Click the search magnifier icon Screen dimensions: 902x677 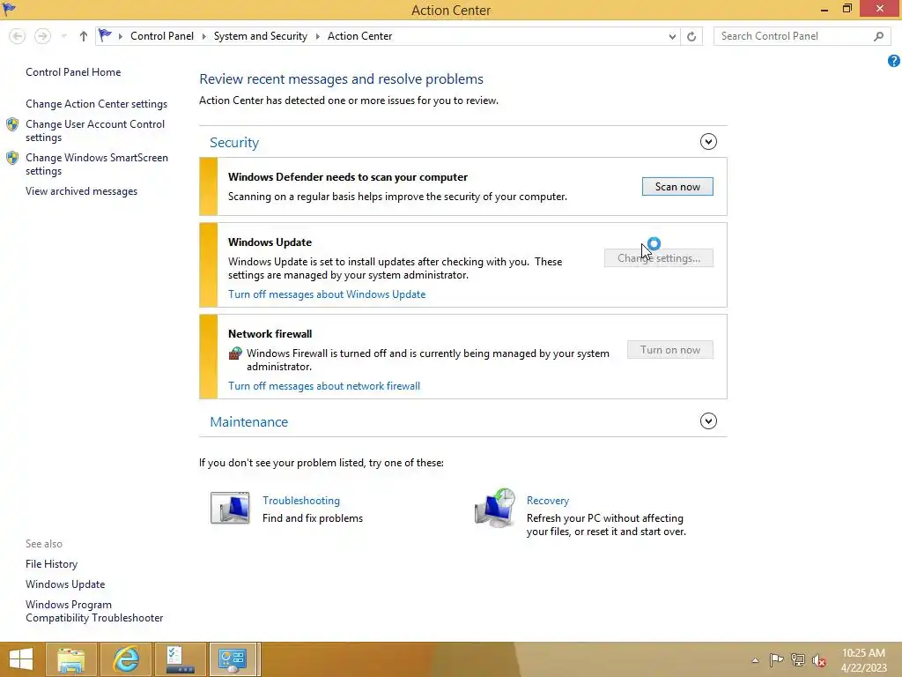tap(878, 36)
